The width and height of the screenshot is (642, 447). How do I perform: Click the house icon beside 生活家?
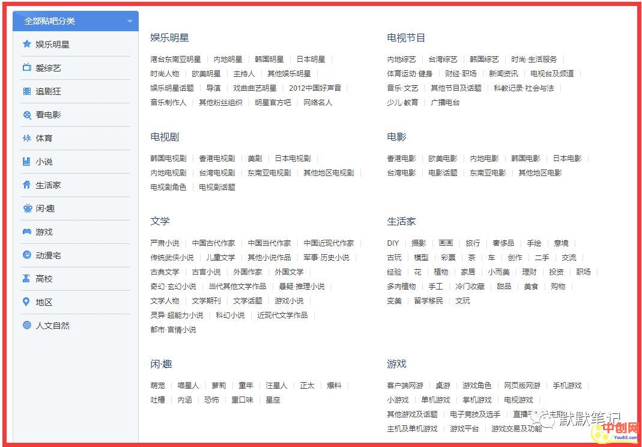pyautogui.click(x=26, y=185)
